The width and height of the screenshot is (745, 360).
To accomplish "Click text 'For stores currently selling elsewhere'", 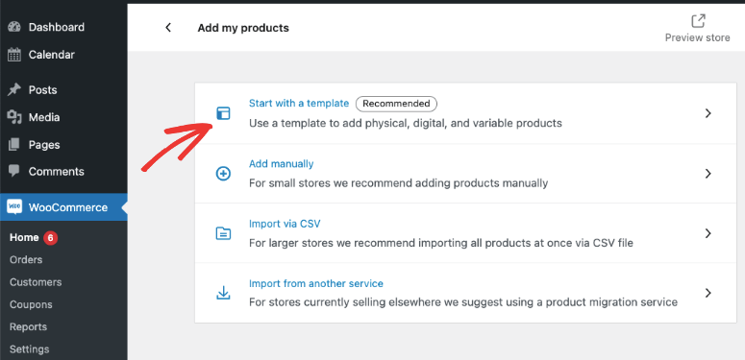I will pyautogui.click(x=463, y=302).
